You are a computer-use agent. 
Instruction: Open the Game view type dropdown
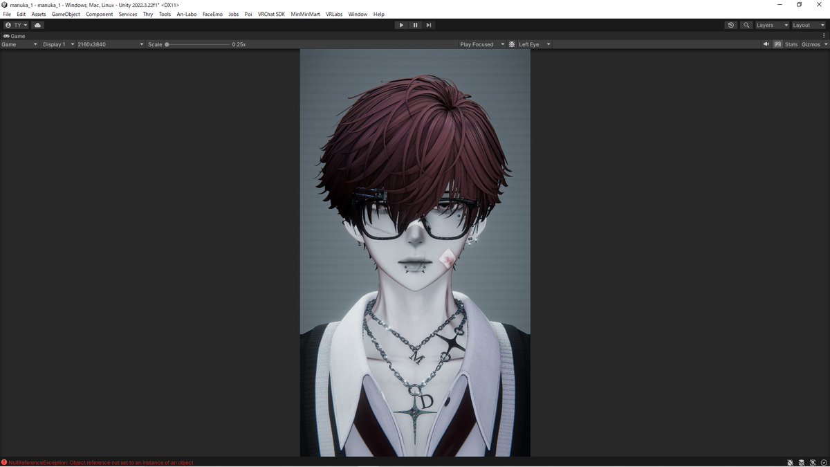pyautogui.click(x=19, y=44)
